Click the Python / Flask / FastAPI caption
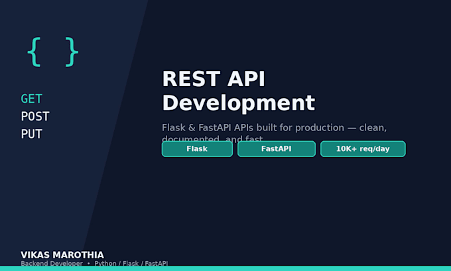451x271 pixels. point(131,263)
